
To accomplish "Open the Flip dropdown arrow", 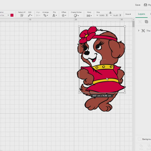I will pyautogui.click(x=56, y=15).
